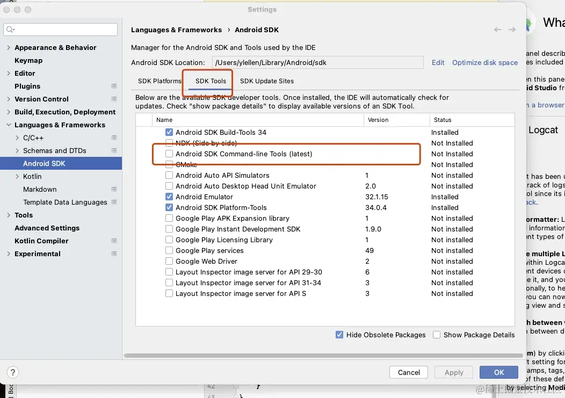Uncheck Android Emulator
565x398 pixels.
click(x=169, y=197)
